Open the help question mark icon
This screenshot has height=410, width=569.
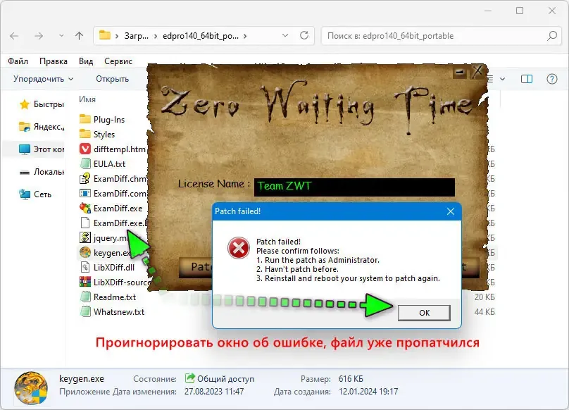[x=552, y=79]
